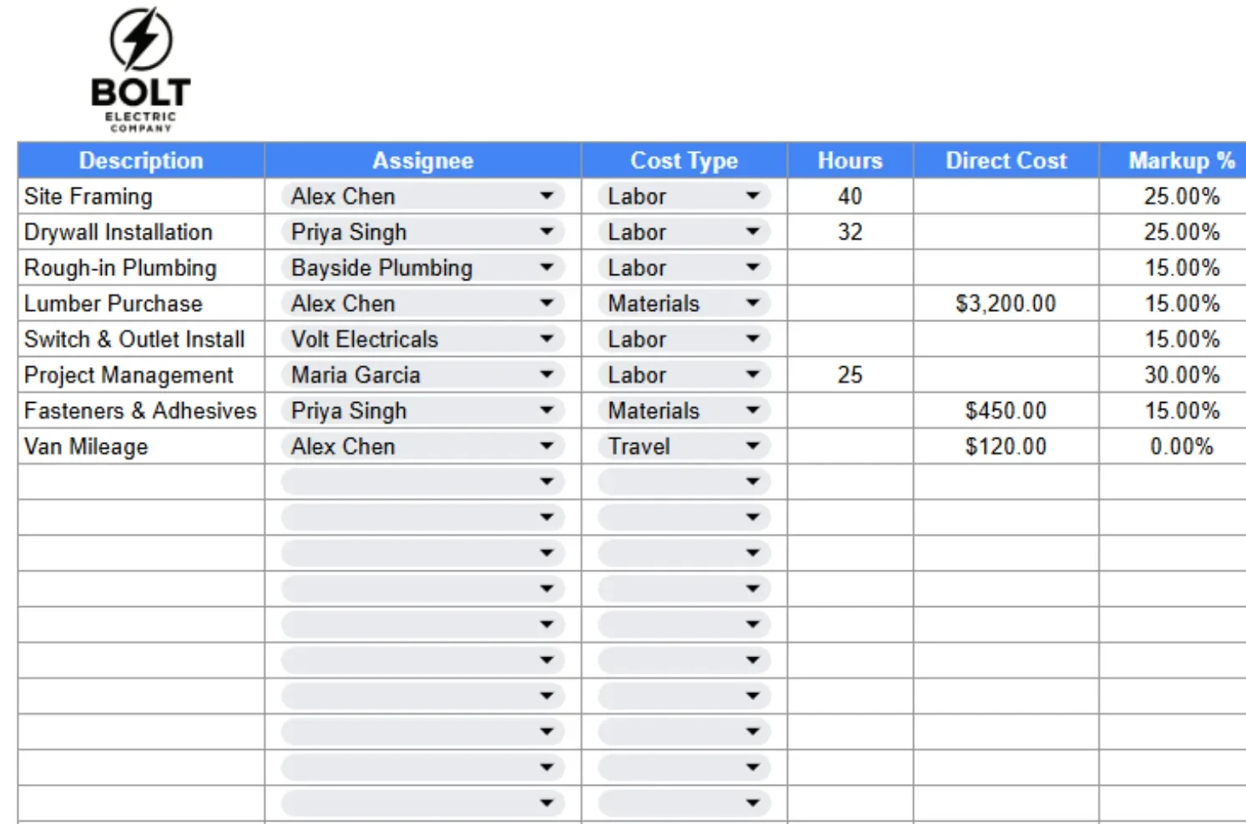Click the Hours cell showing 40
Image resolution: width=1246 pixels, height=824 pixels.
pyautogui.click(x=850, y=196)
